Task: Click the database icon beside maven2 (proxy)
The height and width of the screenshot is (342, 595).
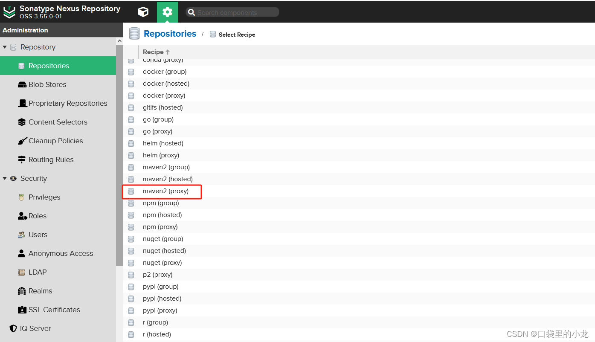Action: pos(131,191)
